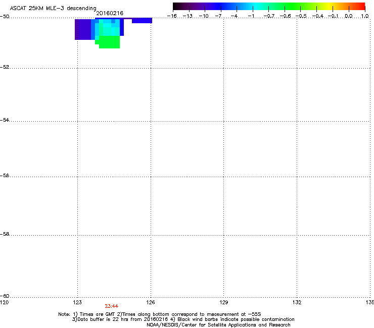Image resolution: width=374 pixels, height=328 pixels.
Task: Click the -0.1 colorbar tick label
Action: coord(333,16)
